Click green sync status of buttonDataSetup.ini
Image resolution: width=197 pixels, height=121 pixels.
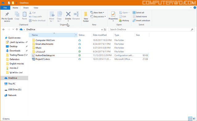[79, 55]
